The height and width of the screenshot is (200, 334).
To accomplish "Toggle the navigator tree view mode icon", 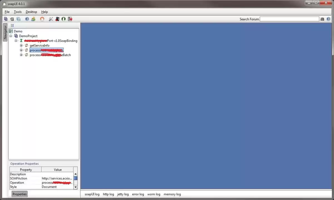I will tap(12, 25).
